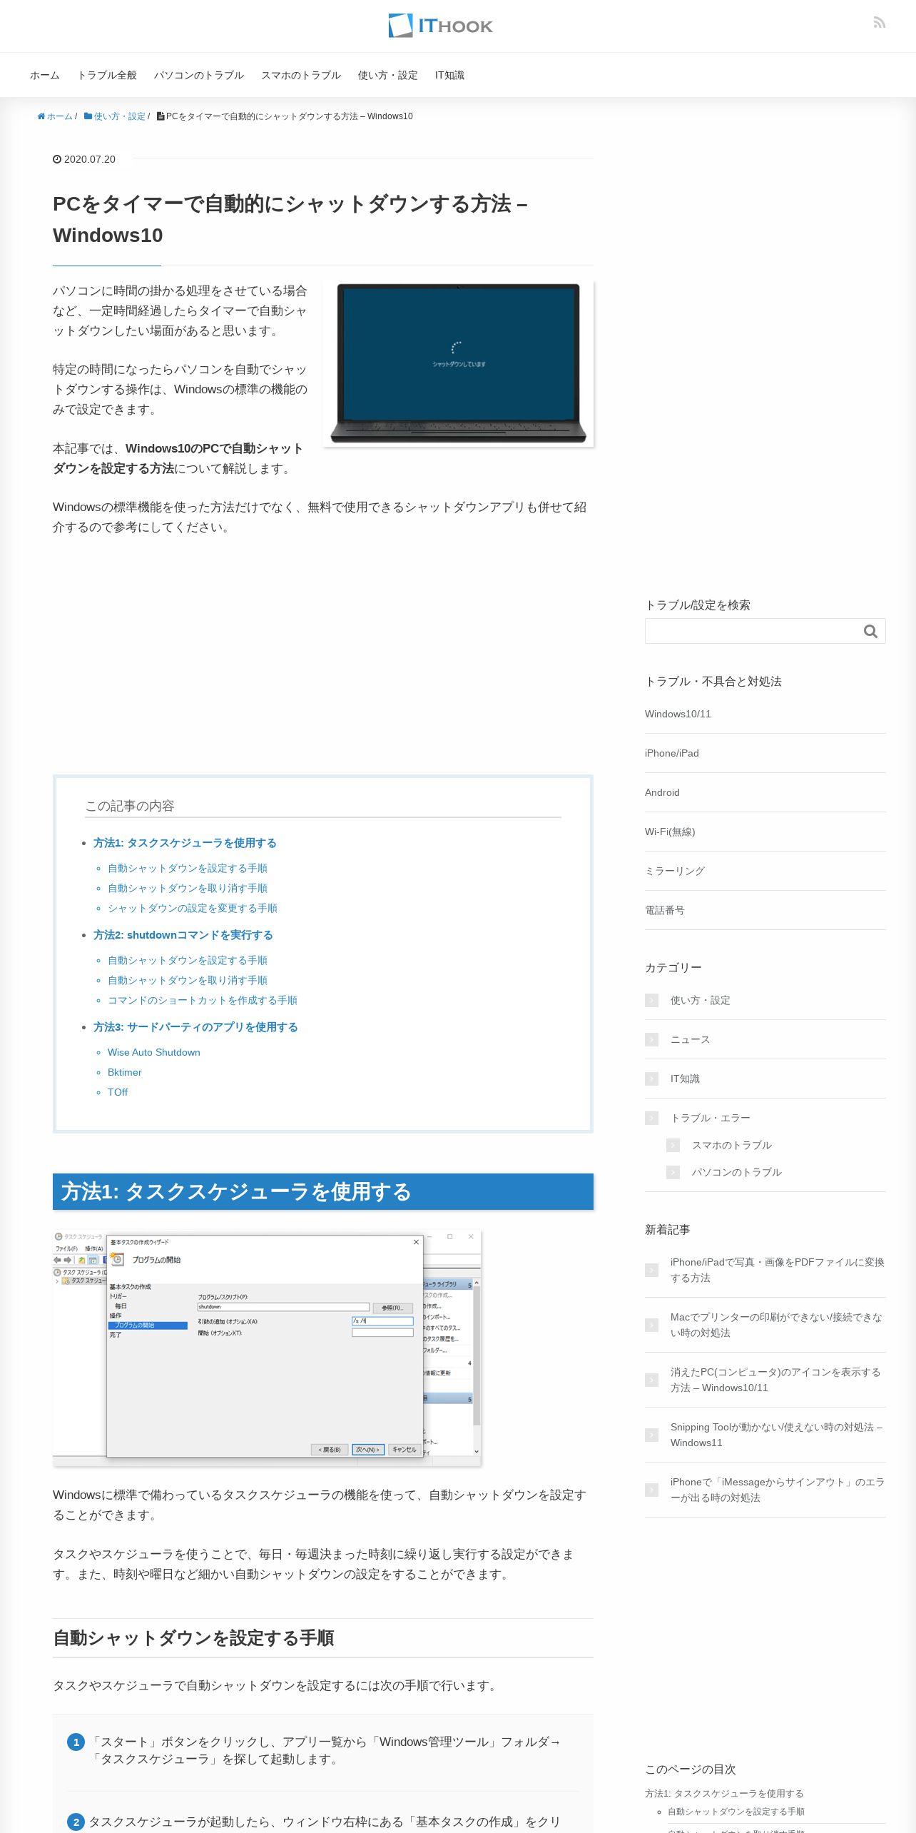Click arrow icon beside トラブル・エラー category
Image resolution: width=916 pixels, height=1833 pixels.
pos(651,1118)
